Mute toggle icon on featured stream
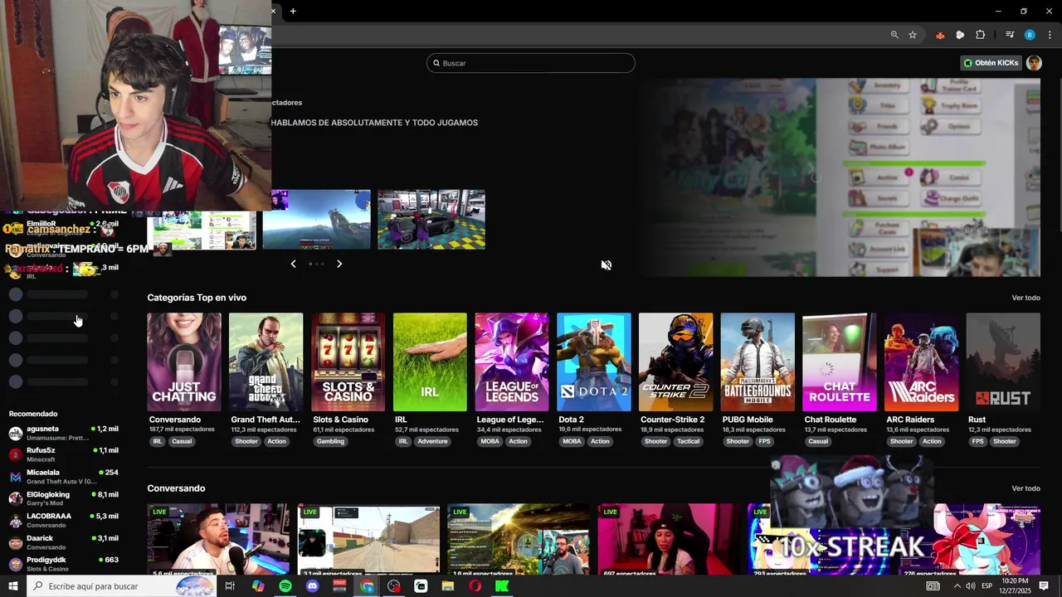This screenshot has height=597, width=1062. click(607, 265)
